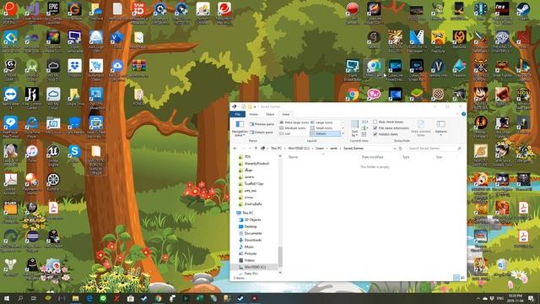Open Task View on the taskbar
540x304 pixels.
pyautogui.click(x=34, y=298)
